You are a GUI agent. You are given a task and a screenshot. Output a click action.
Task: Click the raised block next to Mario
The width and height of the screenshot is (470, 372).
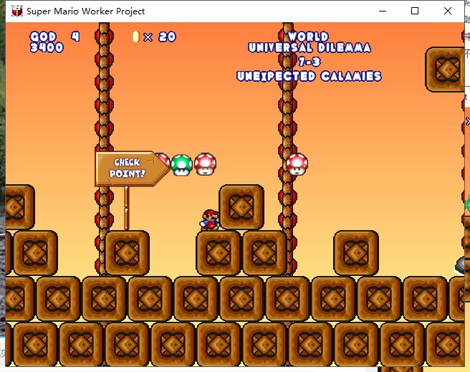click(x=241, y=207)
